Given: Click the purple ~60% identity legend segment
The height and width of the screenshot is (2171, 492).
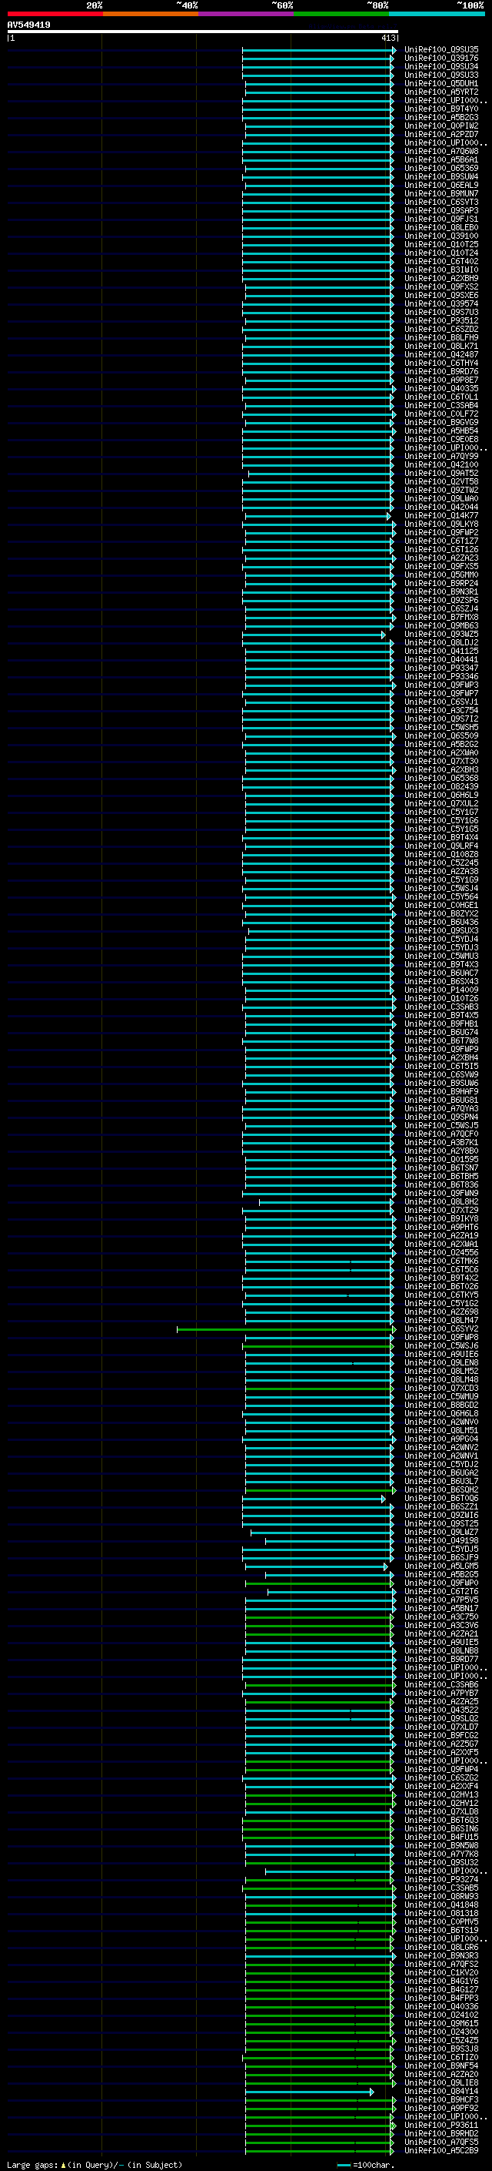Looking at the screenshot, I should point(247,14).
